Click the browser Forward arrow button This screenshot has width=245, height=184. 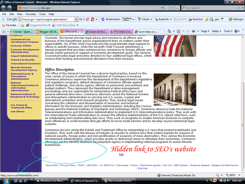click(9, 8)
